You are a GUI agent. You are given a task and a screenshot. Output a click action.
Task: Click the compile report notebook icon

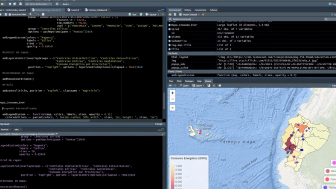pyautogui.click(x=43, y=14)
